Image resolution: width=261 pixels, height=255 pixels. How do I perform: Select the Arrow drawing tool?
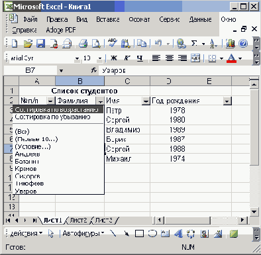(127, 233)
